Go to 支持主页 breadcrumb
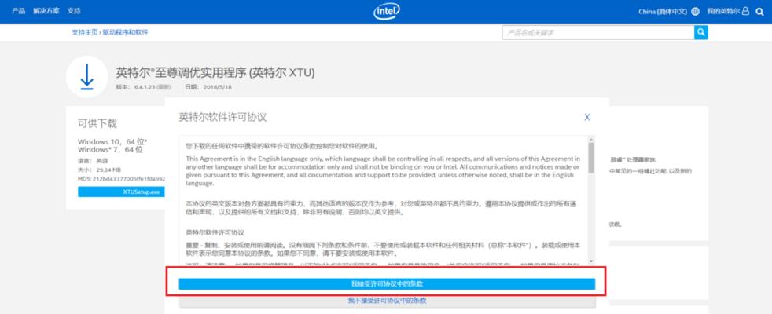This screenshot has width=772, height=314. coord(85,32)
